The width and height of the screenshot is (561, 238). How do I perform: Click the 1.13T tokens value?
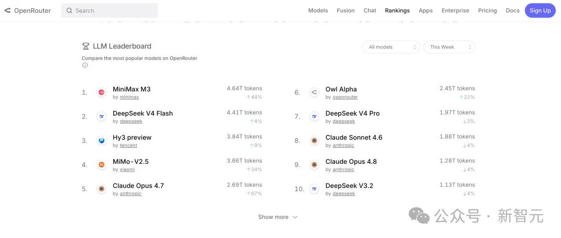tap(457, 185)
